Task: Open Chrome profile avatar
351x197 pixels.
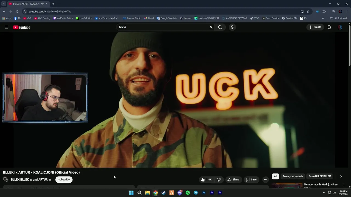Action: coord(340,11)
